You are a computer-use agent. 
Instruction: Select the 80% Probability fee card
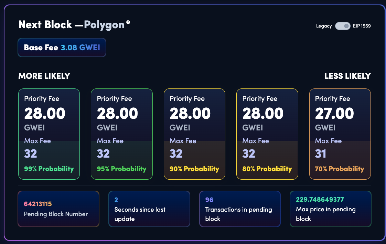[x=267, y=134]
